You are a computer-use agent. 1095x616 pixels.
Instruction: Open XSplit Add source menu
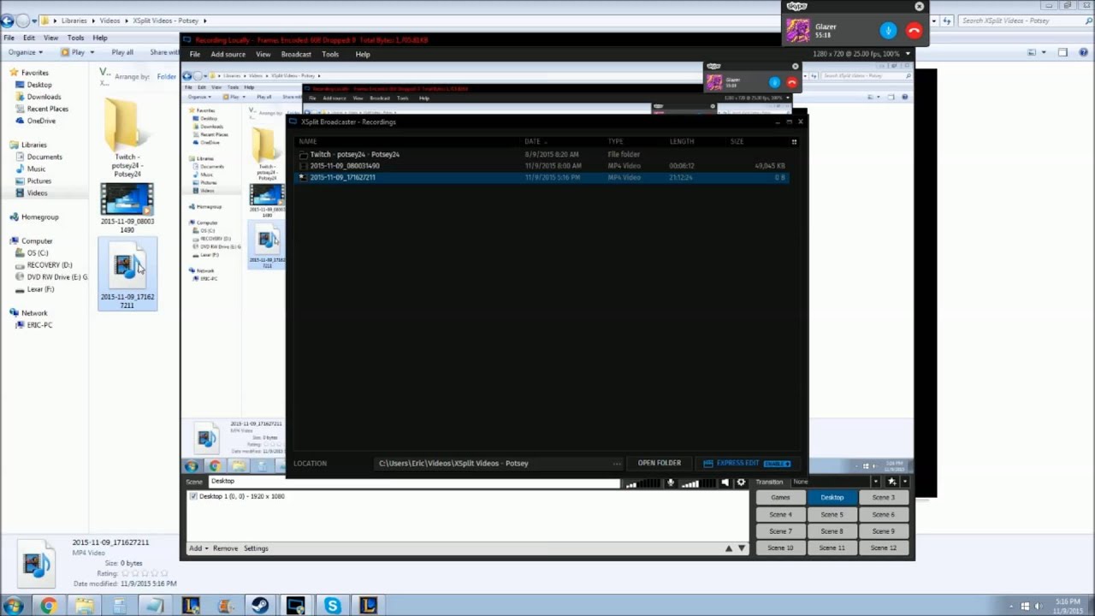[x=228, y=54]
